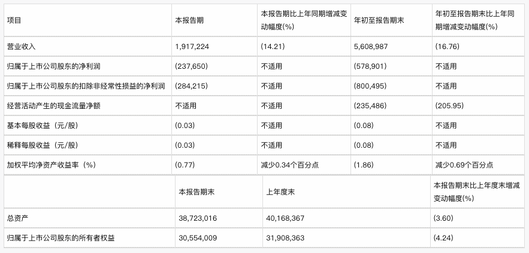Select the 减少0.34个百分点 cell
Image resolution: width=529 pixels, height=253 pixels.
tap(288, 164)
